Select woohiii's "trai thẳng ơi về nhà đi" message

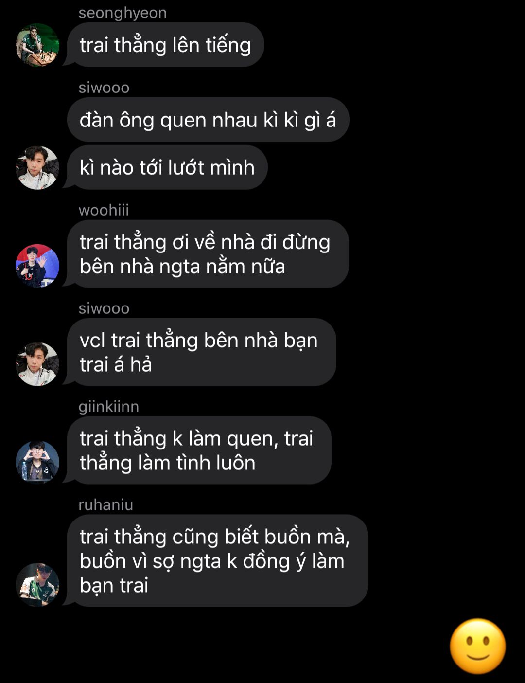[208, 254]
